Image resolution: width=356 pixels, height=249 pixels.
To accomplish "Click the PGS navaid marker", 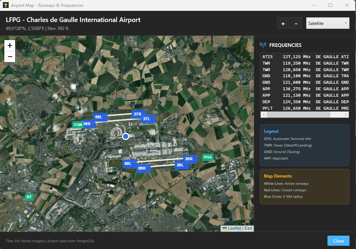I will tap(208, 157).
